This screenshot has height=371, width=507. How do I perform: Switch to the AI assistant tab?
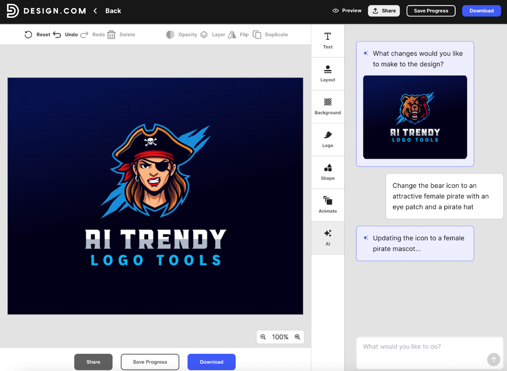(x=328, y=237)
